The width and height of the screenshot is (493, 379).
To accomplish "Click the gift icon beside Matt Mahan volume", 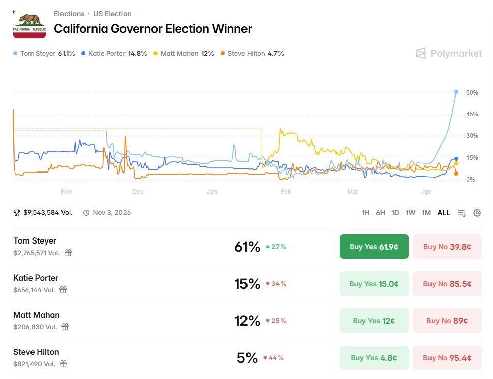I will [x=65, y=327].
